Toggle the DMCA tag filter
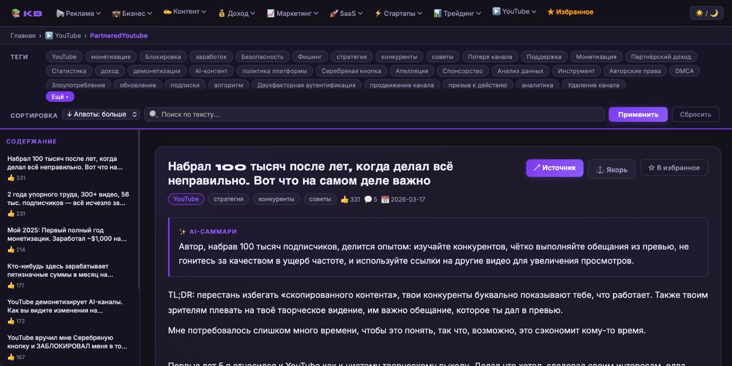This screenshot has height=366, width=732. pyautogui.click(x=685, y=71)
